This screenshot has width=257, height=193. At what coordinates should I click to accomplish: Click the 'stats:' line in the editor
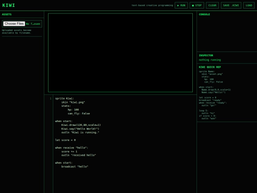(66, 106)
